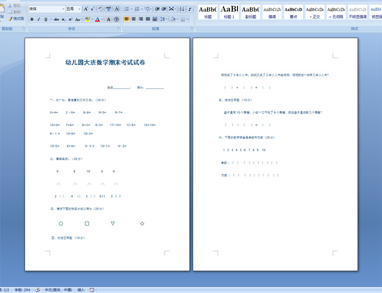Click the macro recording icon in status bar
The width and height of the screenshot is (382, 293).
click(x=92, y=290)
